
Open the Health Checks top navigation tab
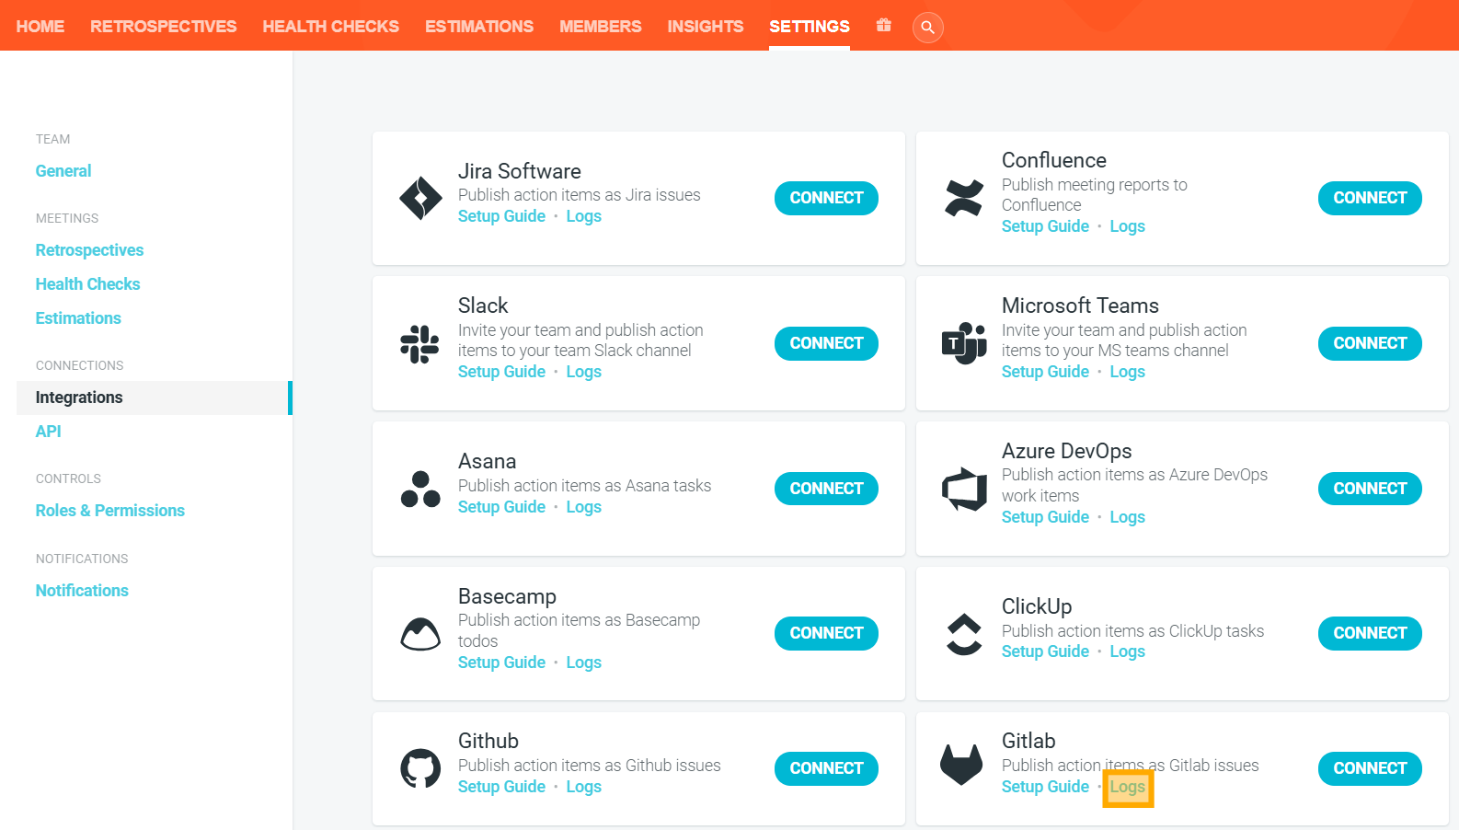point(331,27)
